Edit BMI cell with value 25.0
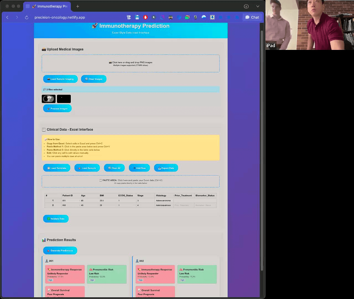 [108, 200]
